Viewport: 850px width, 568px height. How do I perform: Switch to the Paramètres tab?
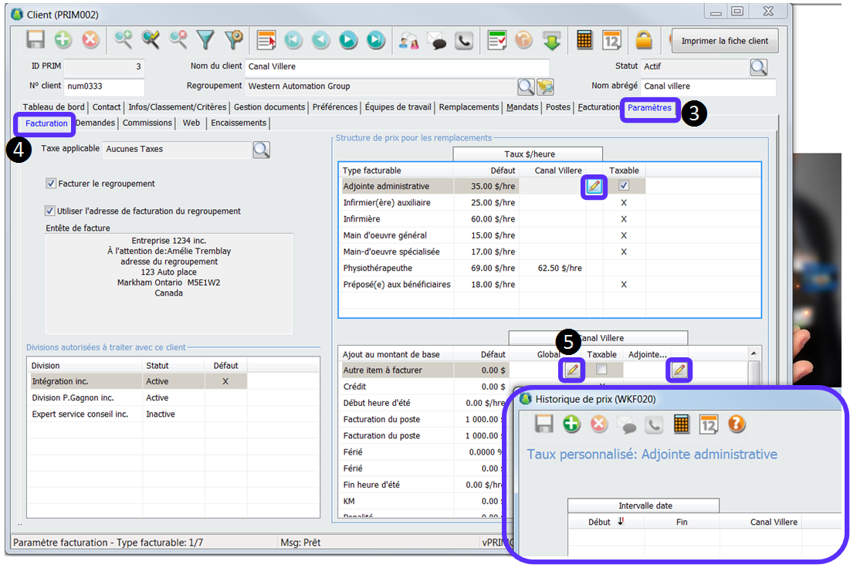pos(649,108)
